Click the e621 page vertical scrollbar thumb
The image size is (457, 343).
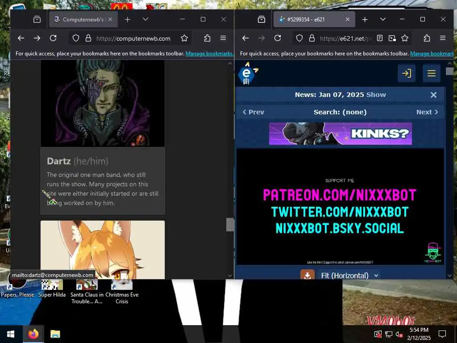(x=449, y=71)
